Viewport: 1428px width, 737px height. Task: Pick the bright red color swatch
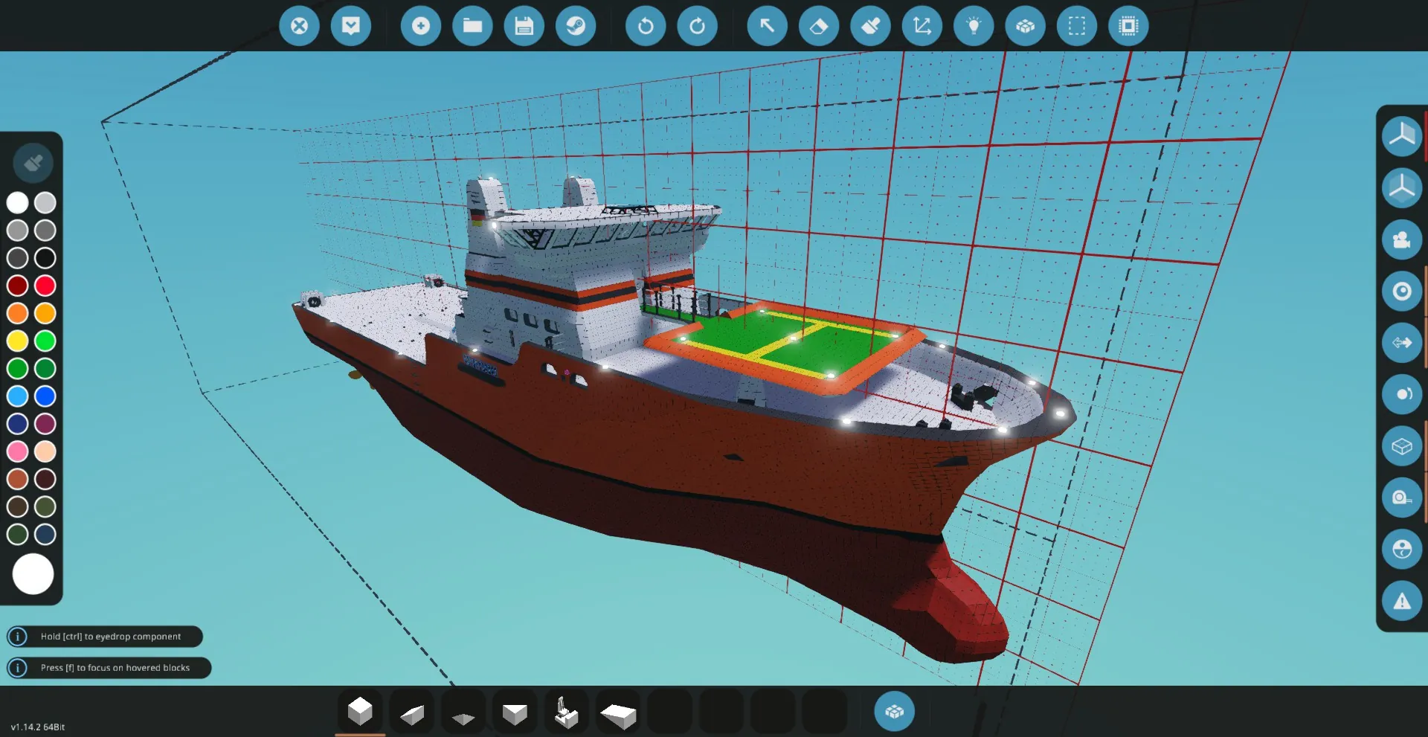(x=45, y=286)
